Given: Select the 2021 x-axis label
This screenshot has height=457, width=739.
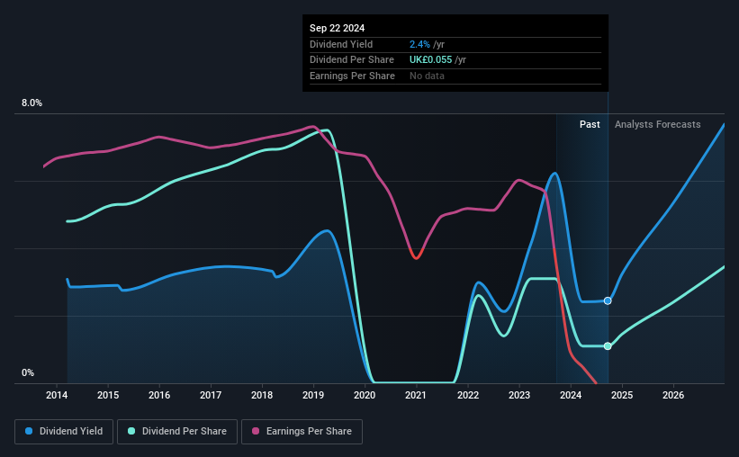Looking at the screenshot, I should click(x=416, y=395).
